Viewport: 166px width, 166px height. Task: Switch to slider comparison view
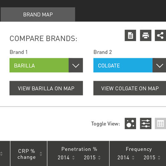(146, 123)
